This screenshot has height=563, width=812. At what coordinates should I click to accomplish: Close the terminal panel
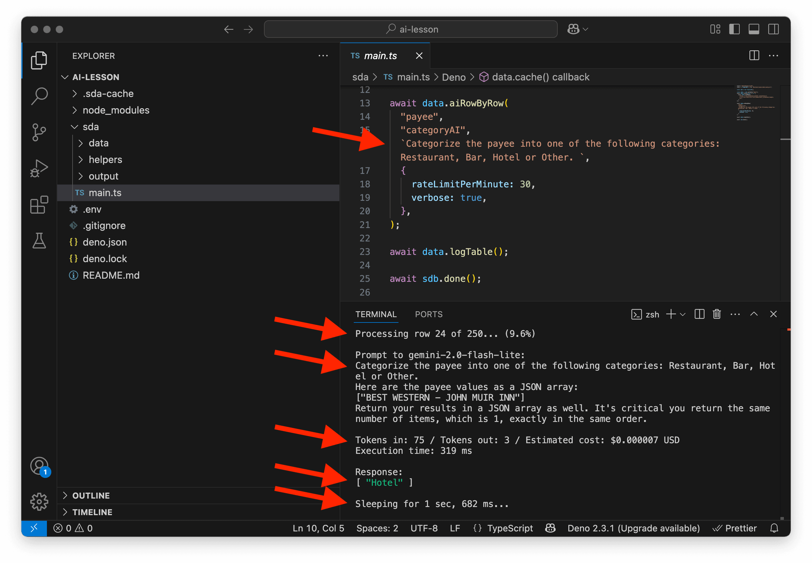tap(773, 314)
